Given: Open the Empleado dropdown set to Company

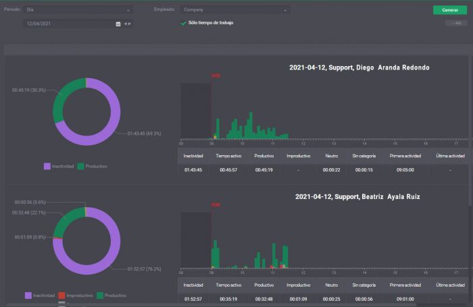Looking at the screenshot, I should pyautogui.click(x=235, y=9).
